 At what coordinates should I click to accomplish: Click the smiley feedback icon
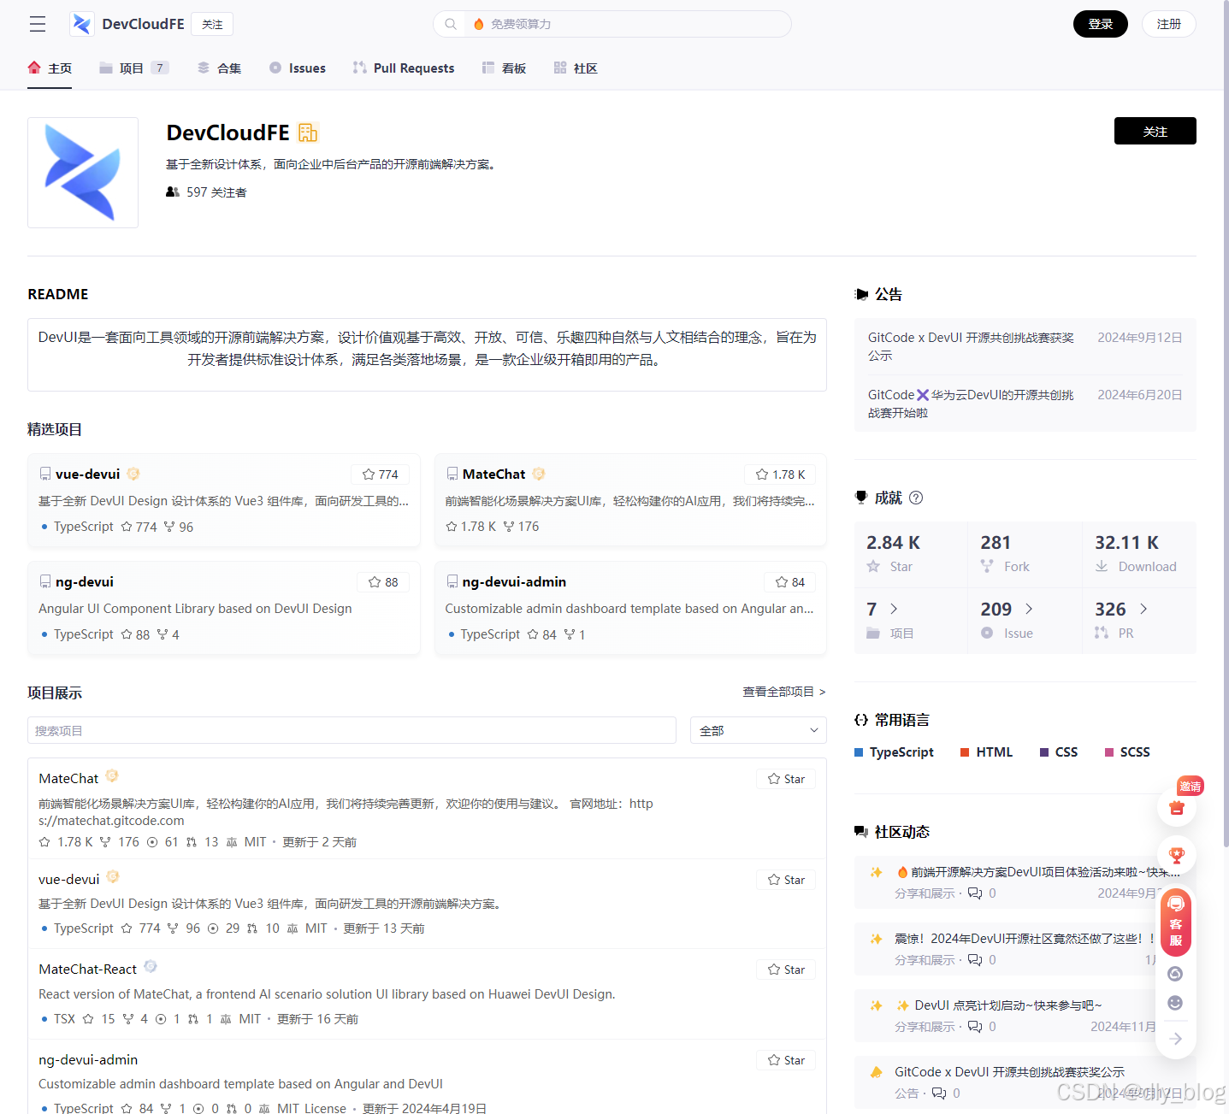(x=1175, y=1003)
